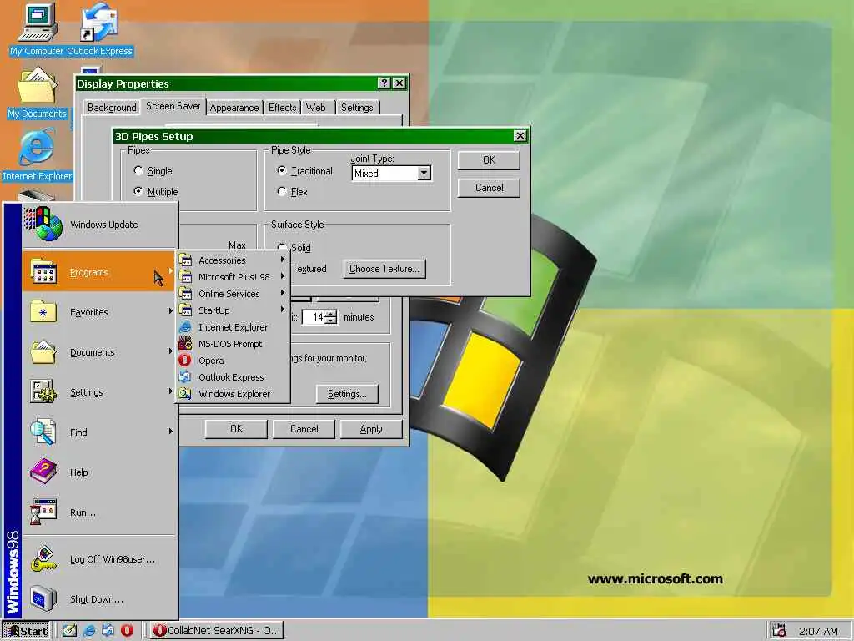This screenshot has width=854, height=641.
Task: Click OK in Display Properties
Action: point(236,429)
